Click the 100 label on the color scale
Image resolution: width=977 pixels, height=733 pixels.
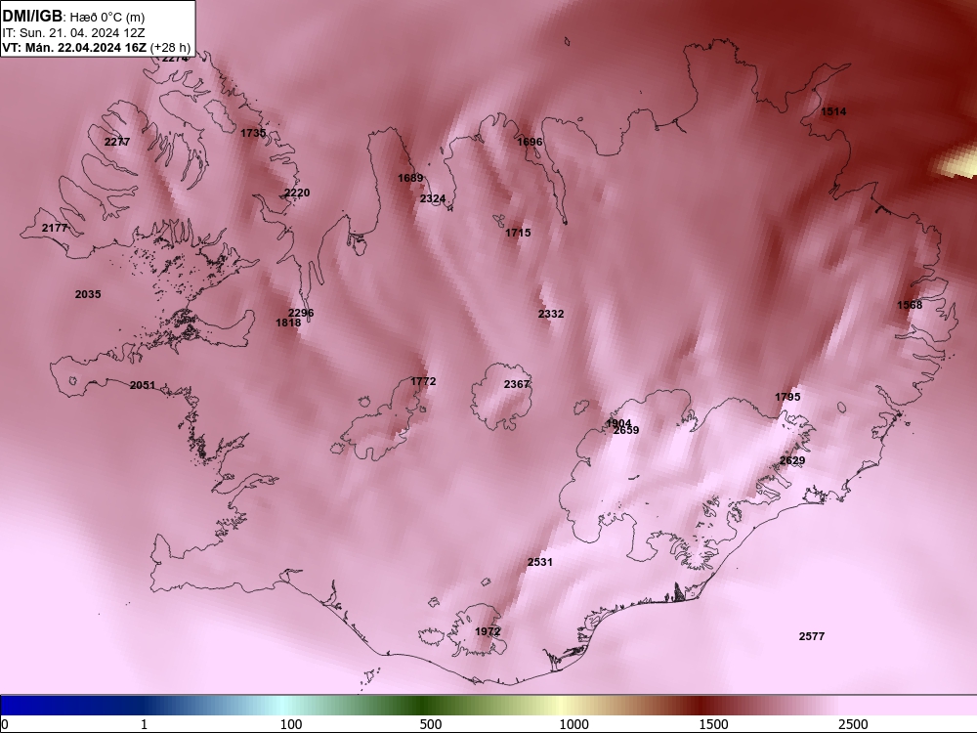(x=291, y=724)
